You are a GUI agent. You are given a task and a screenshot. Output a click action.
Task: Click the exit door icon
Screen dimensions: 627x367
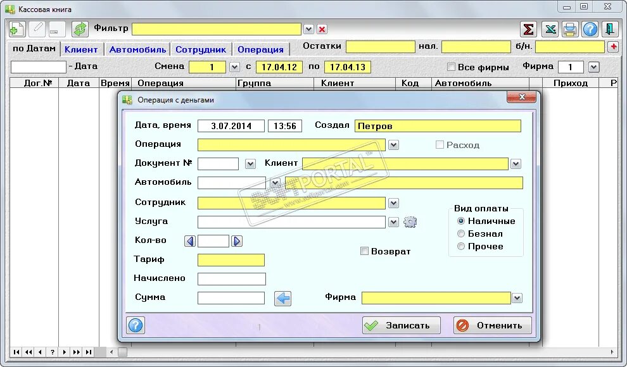[610, 29]
